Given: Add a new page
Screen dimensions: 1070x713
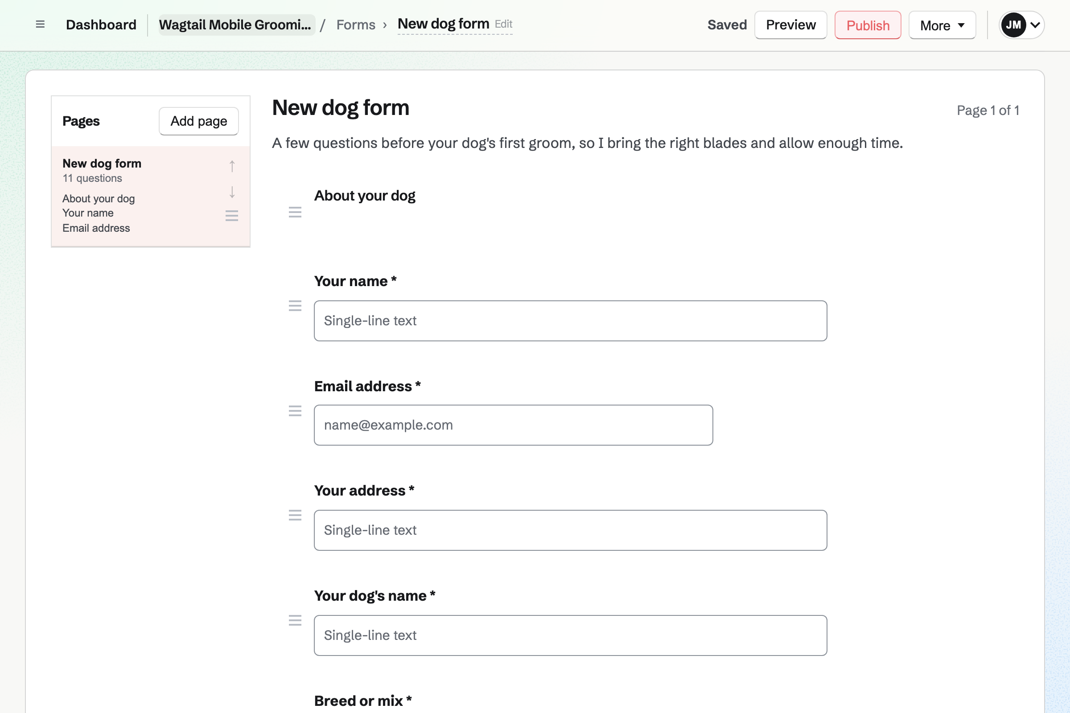Looking at the screenshot, I should tap(199, 121).
